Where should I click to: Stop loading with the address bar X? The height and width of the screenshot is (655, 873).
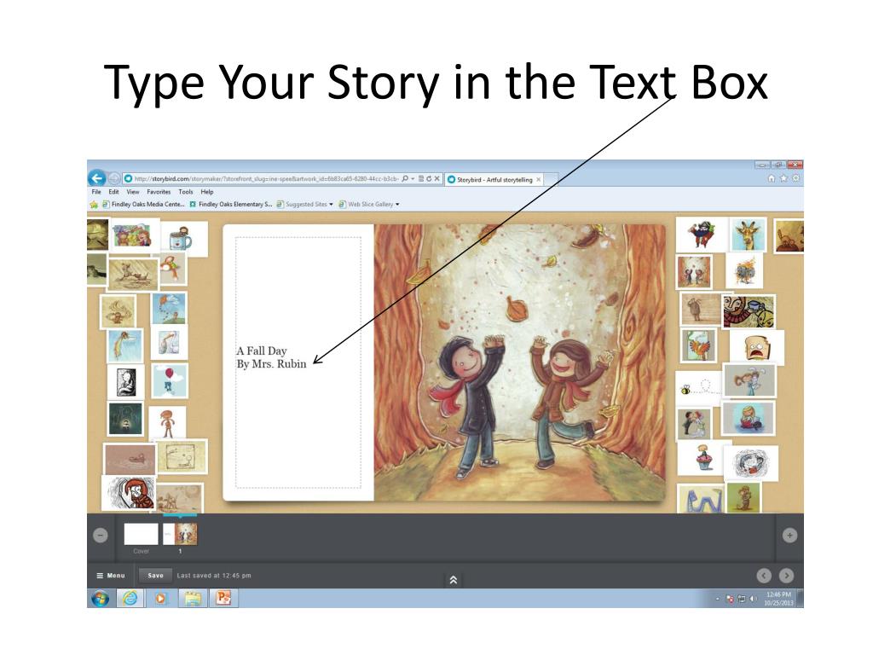pyautogui.click(x=437, y=179)
